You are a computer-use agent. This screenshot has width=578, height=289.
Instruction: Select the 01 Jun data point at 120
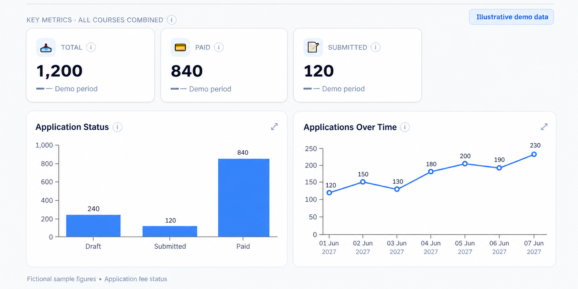[x=329, y=193]
